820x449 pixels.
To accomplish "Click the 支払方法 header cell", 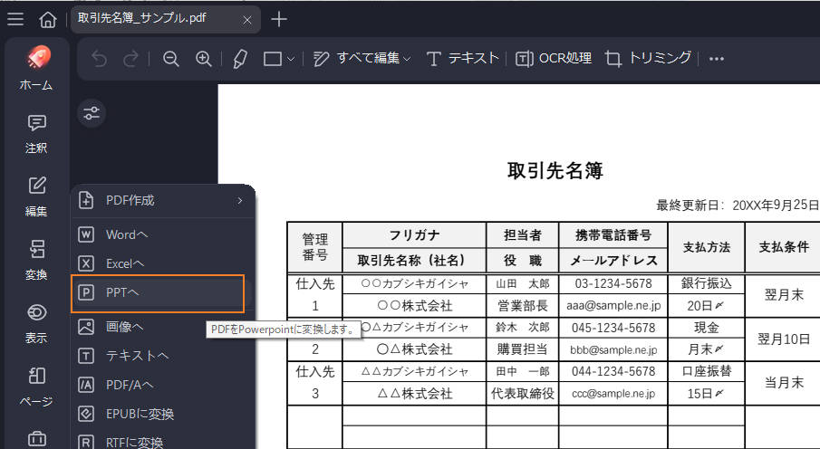I will (707, 247).
